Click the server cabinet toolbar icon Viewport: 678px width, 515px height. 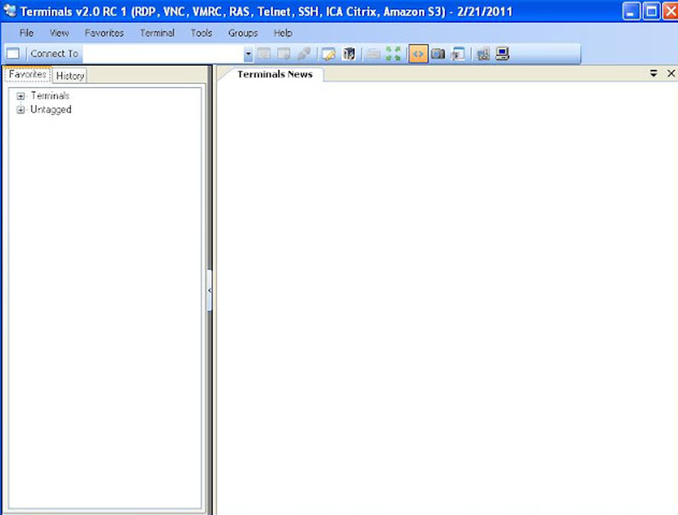tap(348, 54)
